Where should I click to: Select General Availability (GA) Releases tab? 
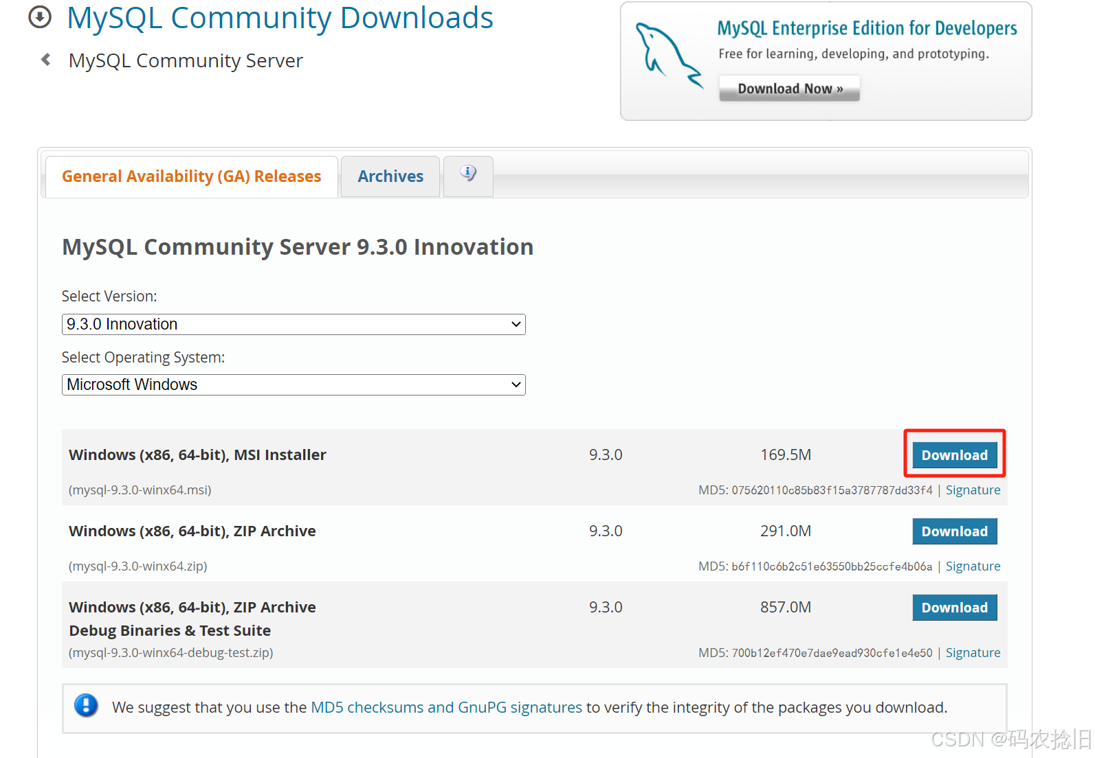click(192, 176)
